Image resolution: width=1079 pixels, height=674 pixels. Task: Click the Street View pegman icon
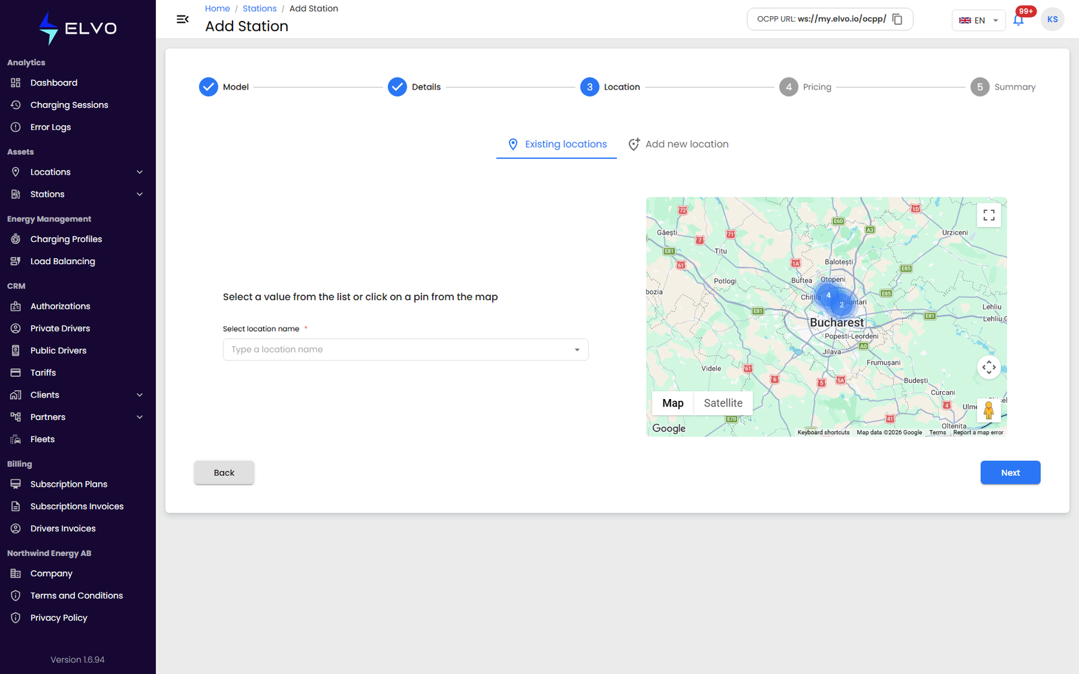(x=989, y=410)
